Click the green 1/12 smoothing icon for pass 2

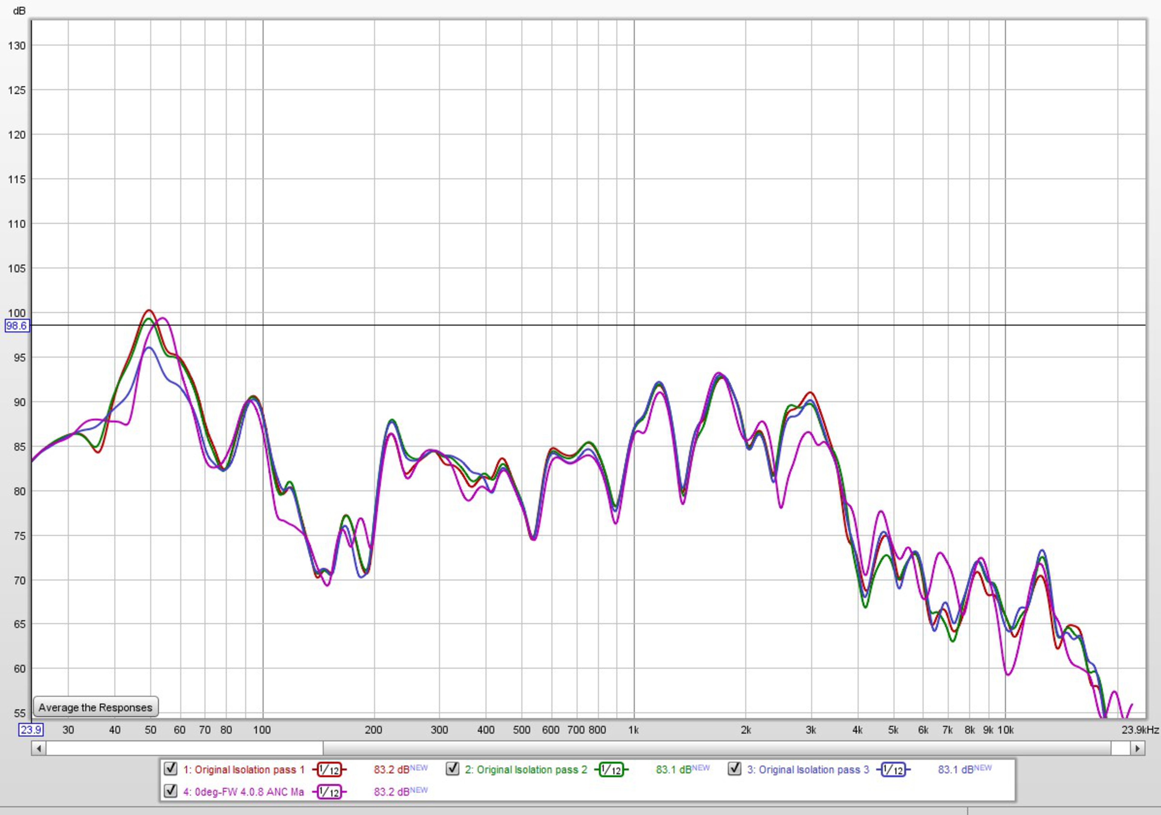[x=611, y=770]
